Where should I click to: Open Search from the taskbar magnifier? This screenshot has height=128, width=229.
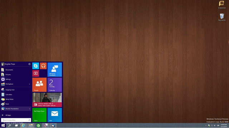click(x=10, y=126)
